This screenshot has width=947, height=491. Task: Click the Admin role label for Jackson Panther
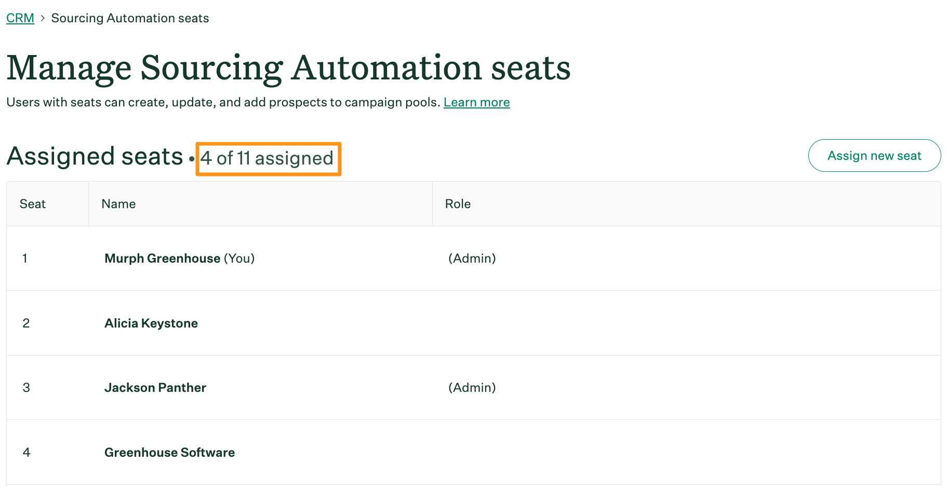pyautogui.click(x=472, y=388)
